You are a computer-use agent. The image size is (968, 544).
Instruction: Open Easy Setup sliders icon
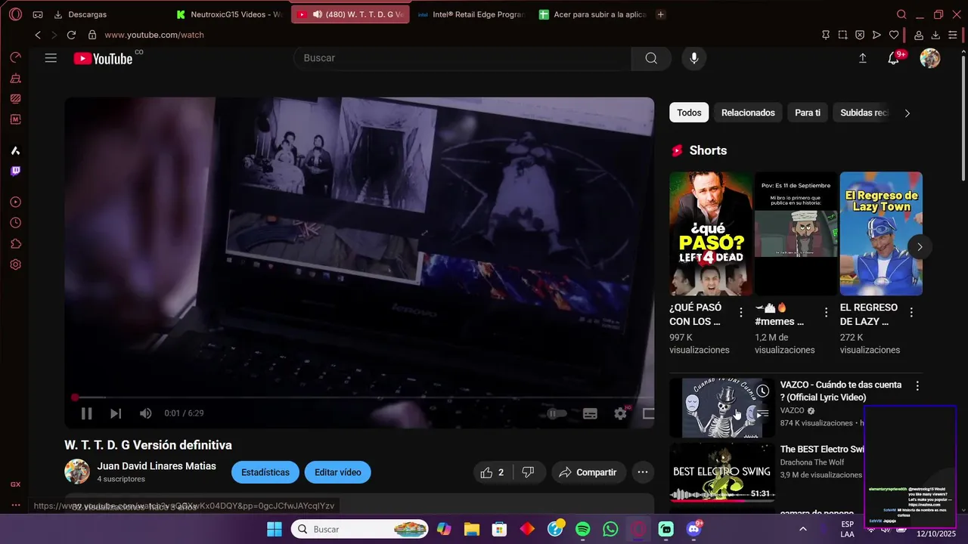pos(953,35)
